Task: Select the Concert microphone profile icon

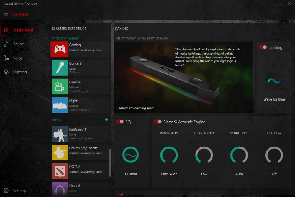Action: click(60, 68)
